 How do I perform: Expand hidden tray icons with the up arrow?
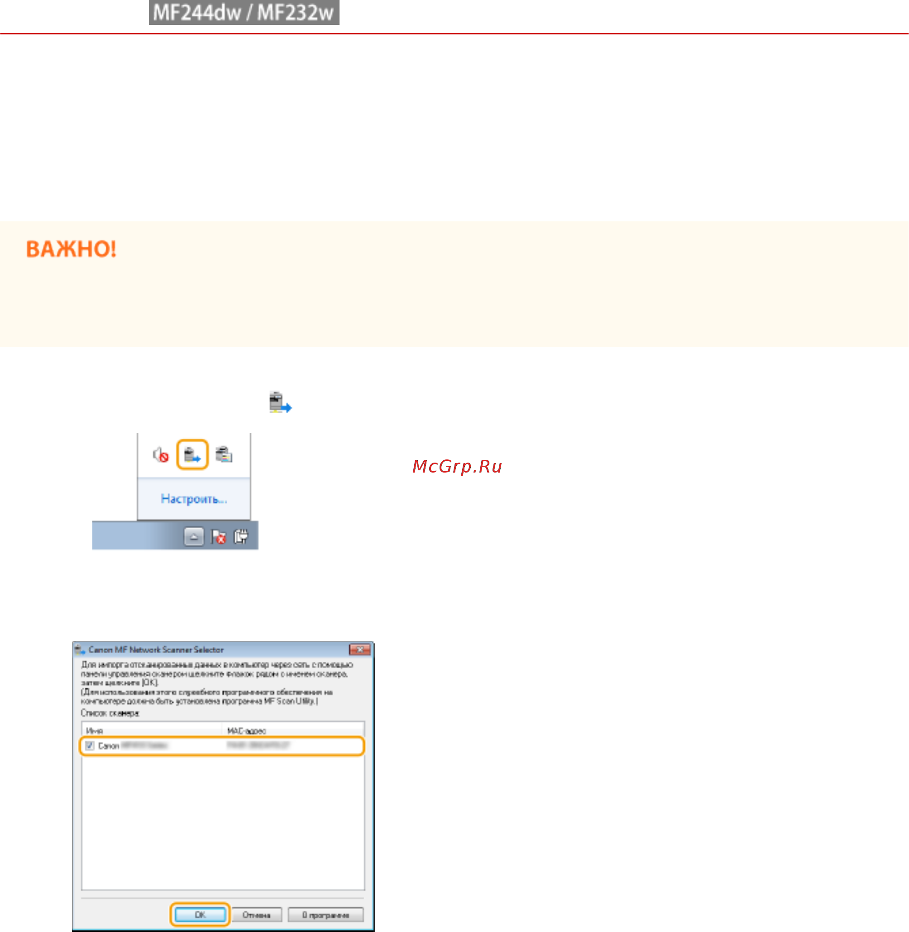[194, 537]
